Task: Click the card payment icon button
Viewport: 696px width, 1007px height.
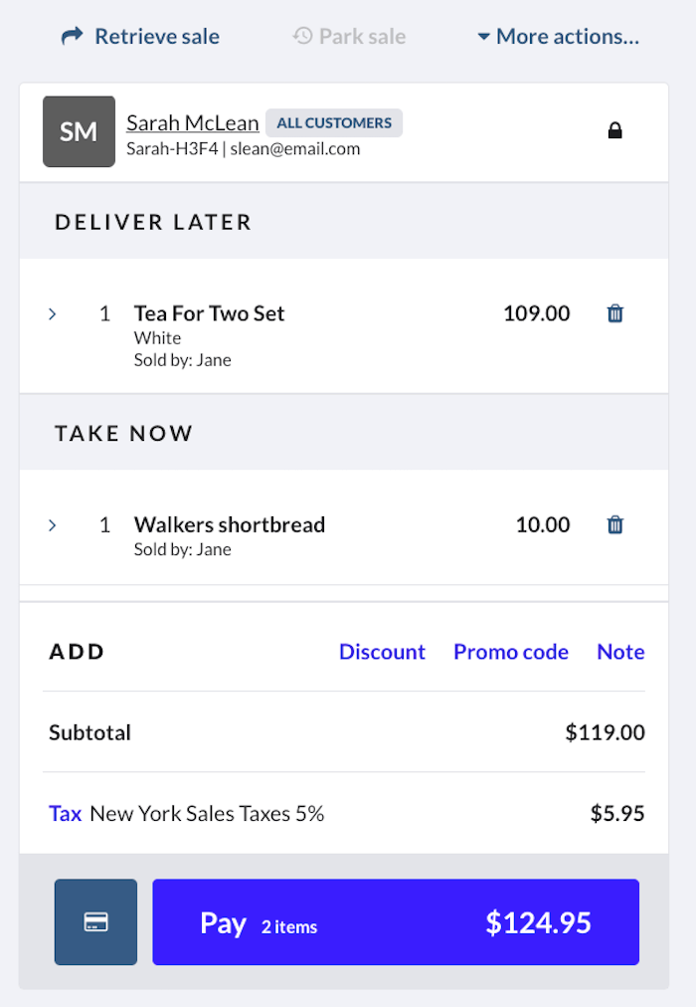Action: pyautogui.click(x=95, y=922)
